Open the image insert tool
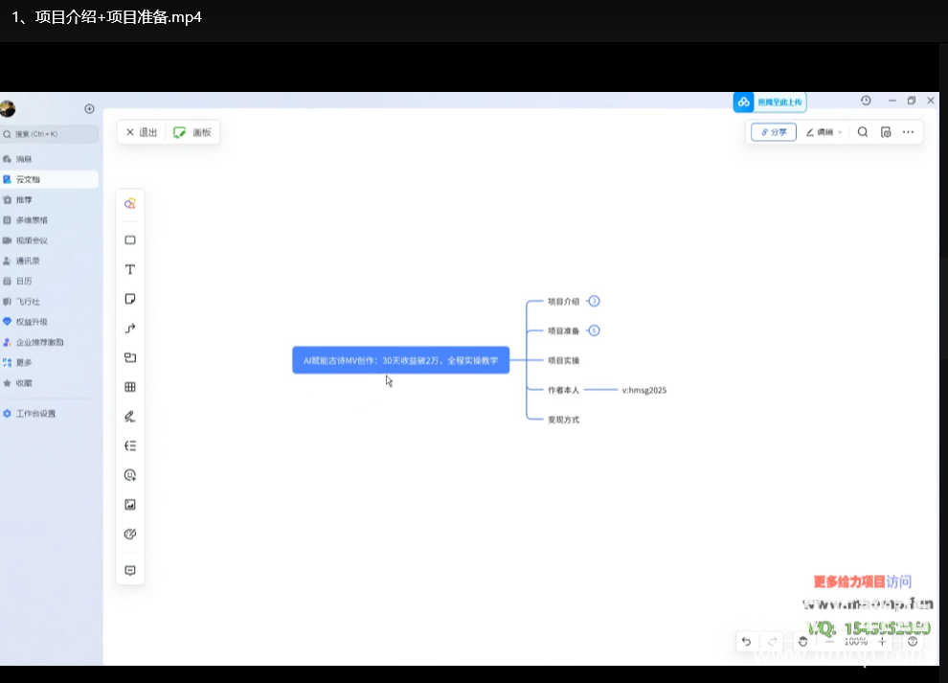This screenshot has width=948, height=683. point(130,505)
